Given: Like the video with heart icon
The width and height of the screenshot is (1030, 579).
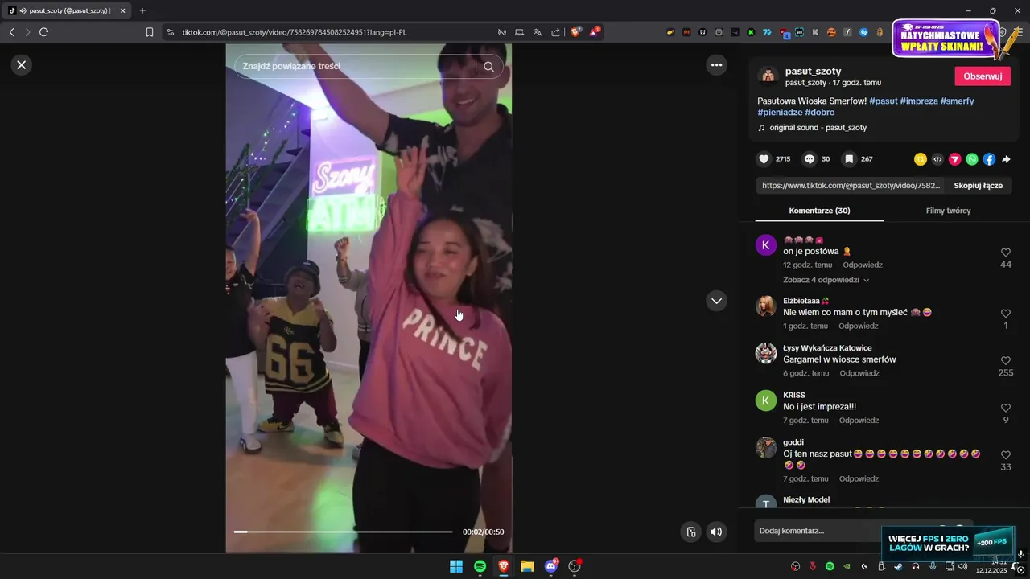Looking at the screenshot, I should click(x=764, y=159).
